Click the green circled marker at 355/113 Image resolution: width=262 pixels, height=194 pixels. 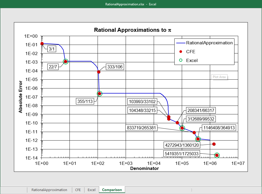[x=99, y=93]
